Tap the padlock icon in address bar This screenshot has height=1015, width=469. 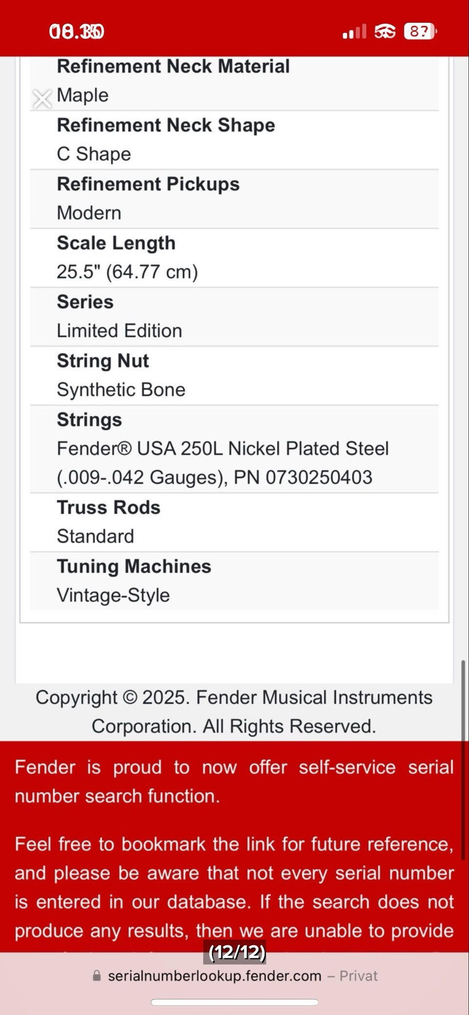(x=97, y=975)
